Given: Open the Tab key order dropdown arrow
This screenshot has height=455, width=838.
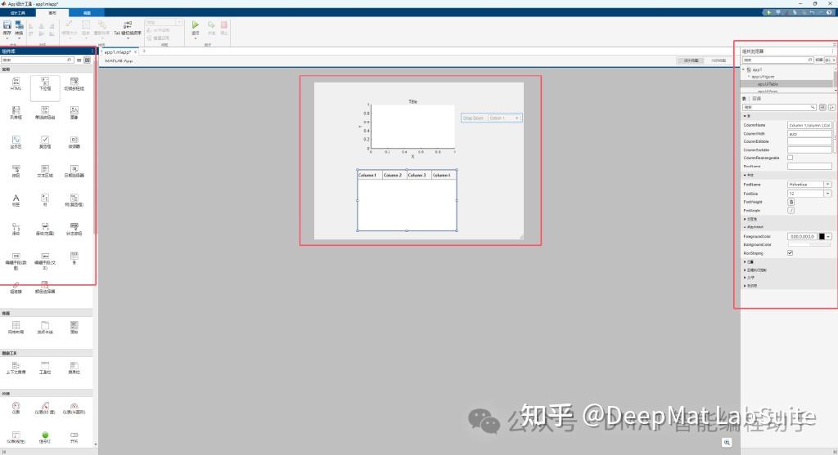Looking at the screenshot, I should [128, 38].
